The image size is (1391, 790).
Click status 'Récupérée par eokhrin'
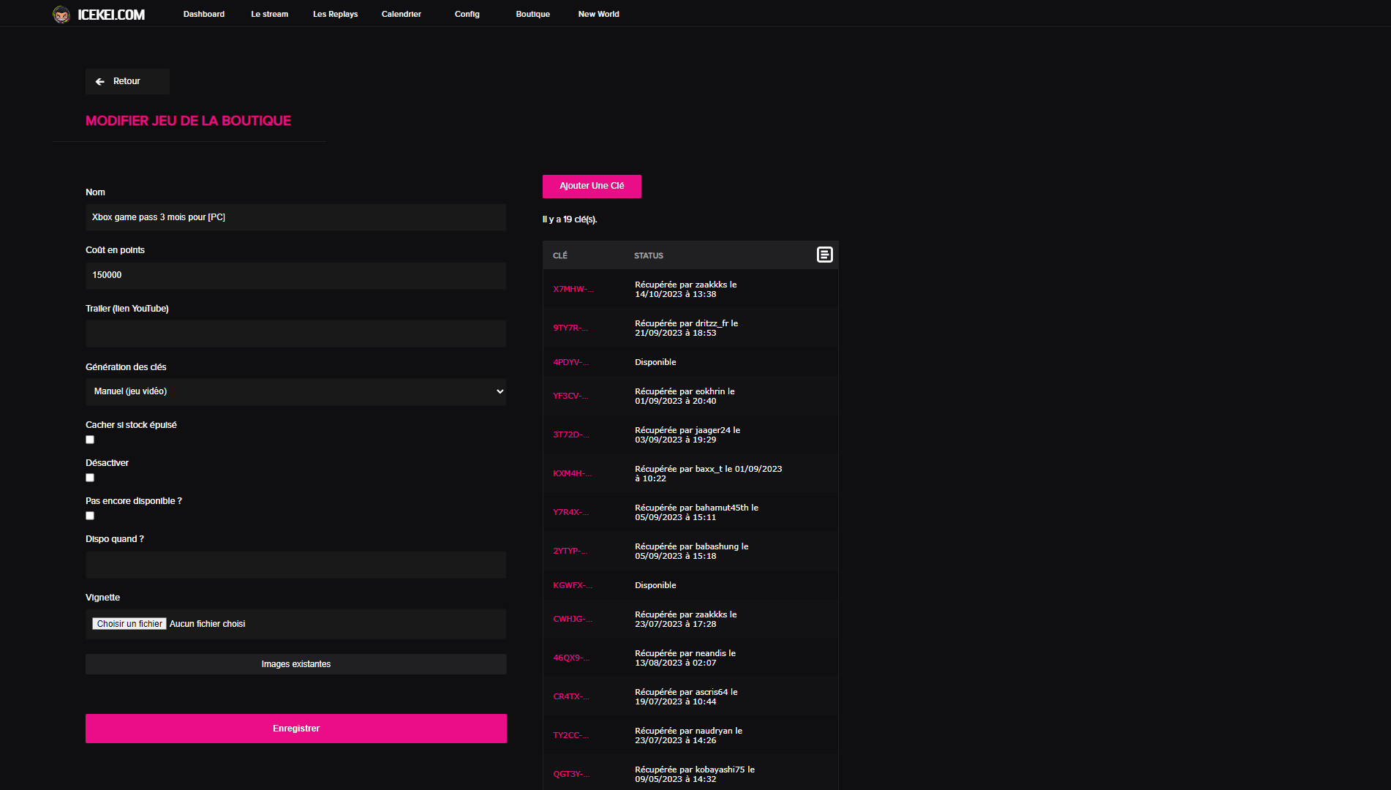click(x=685, y=396)
